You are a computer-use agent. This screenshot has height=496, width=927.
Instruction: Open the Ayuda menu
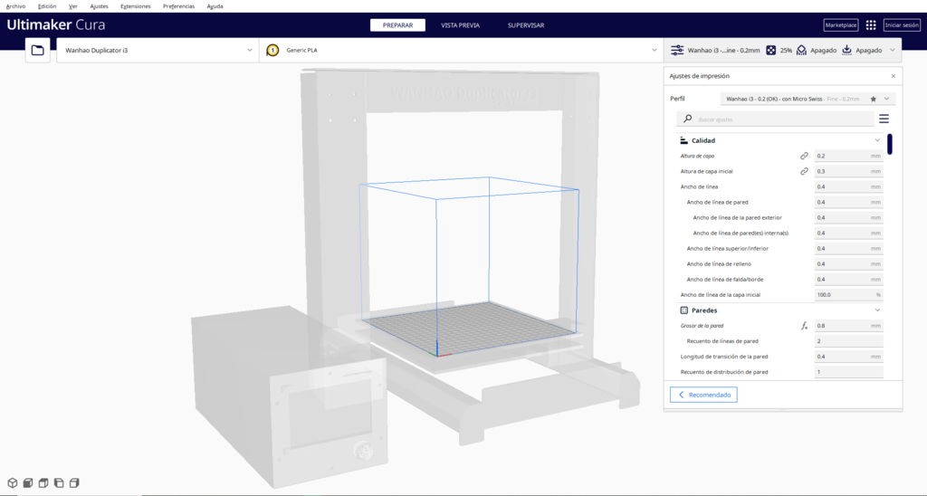click(215, 6)
